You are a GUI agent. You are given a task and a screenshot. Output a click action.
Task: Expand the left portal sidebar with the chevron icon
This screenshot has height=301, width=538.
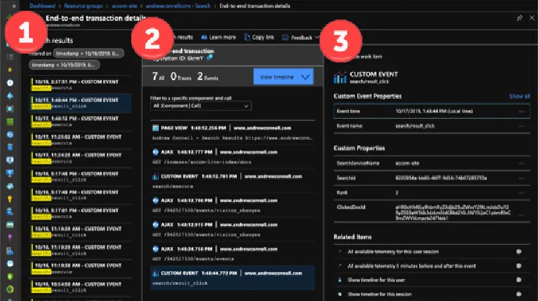point(13,6)
